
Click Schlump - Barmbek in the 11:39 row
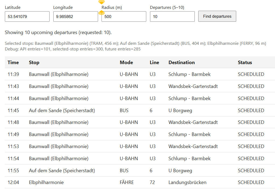pos(189,74)
